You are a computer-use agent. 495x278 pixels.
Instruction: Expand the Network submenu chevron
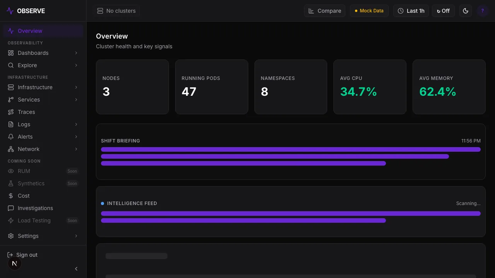[x=76, y=149]
